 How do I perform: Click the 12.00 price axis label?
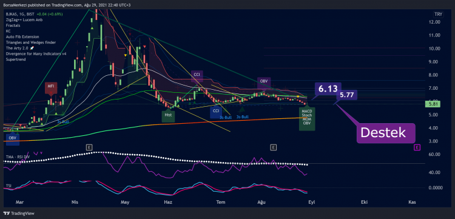click(x=434, y=22)
